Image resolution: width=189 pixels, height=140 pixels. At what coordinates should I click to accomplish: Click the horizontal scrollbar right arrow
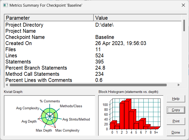click(179, 85)
